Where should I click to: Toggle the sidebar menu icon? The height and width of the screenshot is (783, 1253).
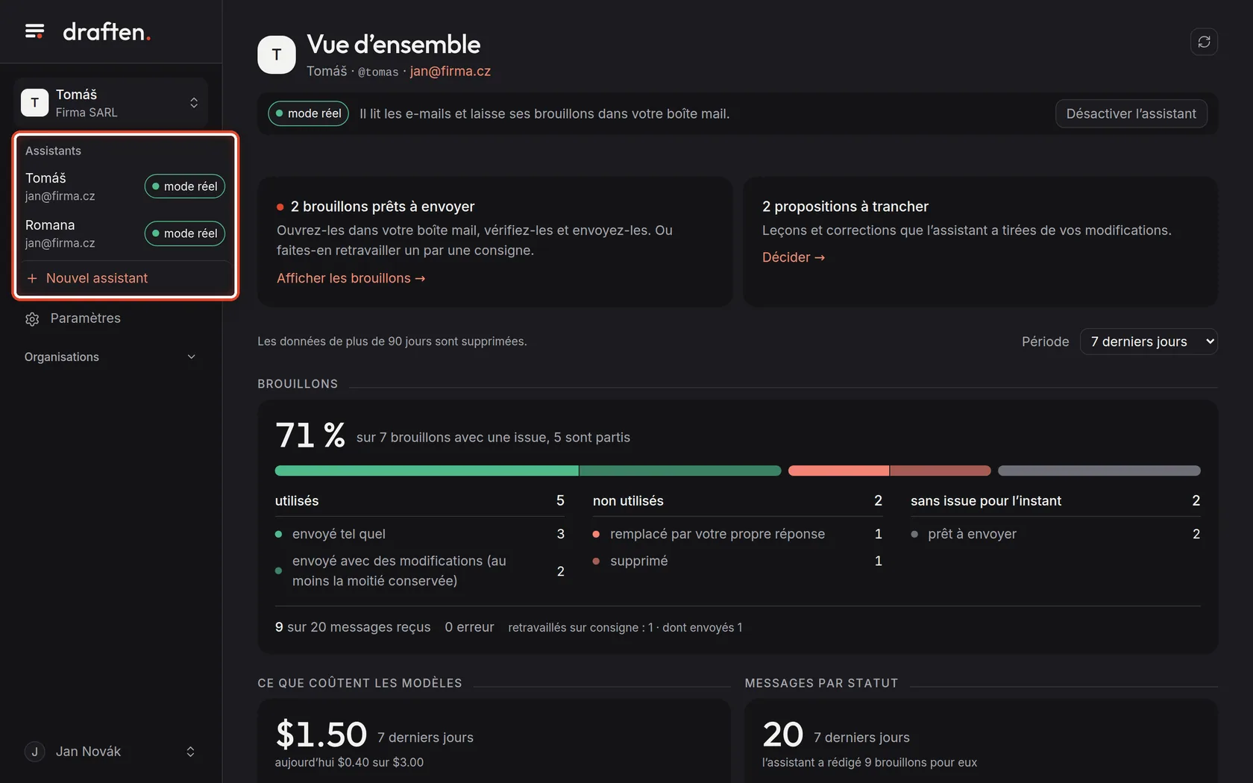click(34, 31)
